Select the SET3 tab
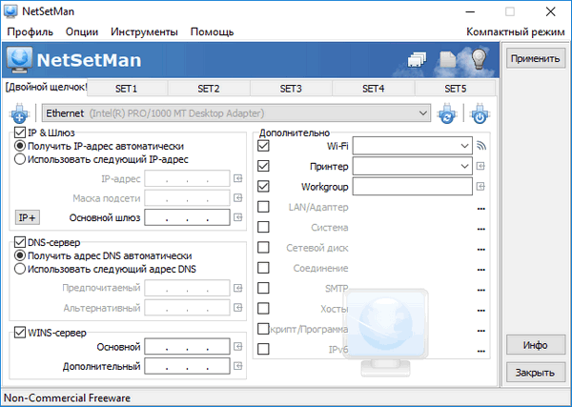The image size is (572, 407). point(291,89)
